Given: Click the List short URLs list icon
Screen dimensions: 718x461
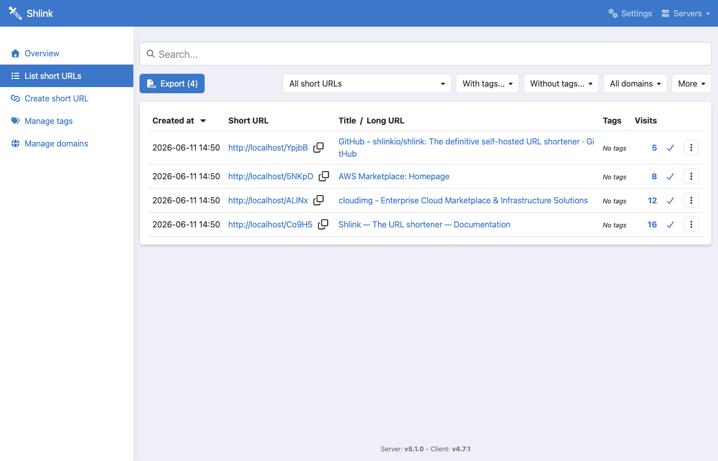Looking at the screenshot, I should [15, 76].
